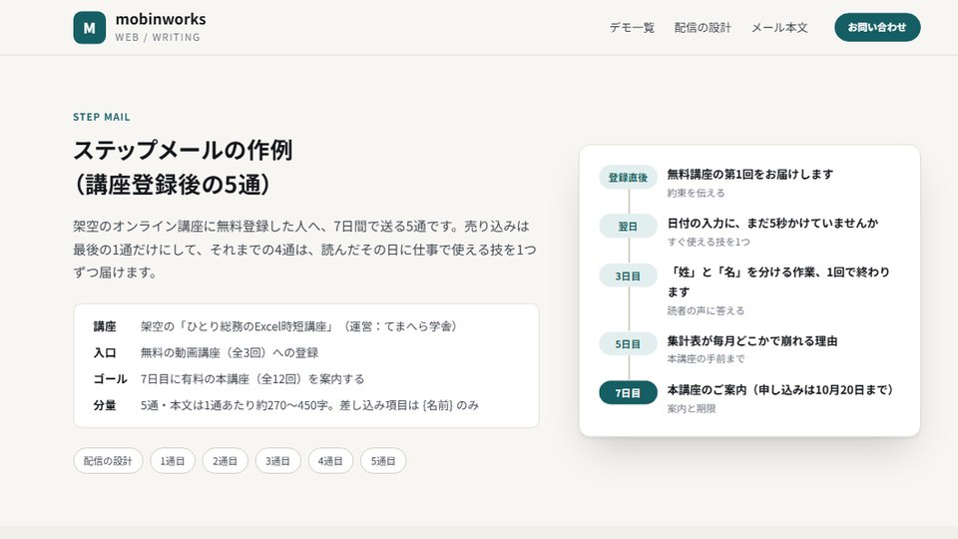Screen dimensions: 958x539
Task: Click 7日目に有料の本講座 value text
Action: click(x=252, y=379)
